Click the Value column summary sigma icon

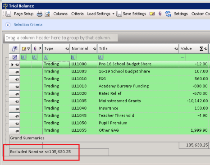(x=201, y=49)
